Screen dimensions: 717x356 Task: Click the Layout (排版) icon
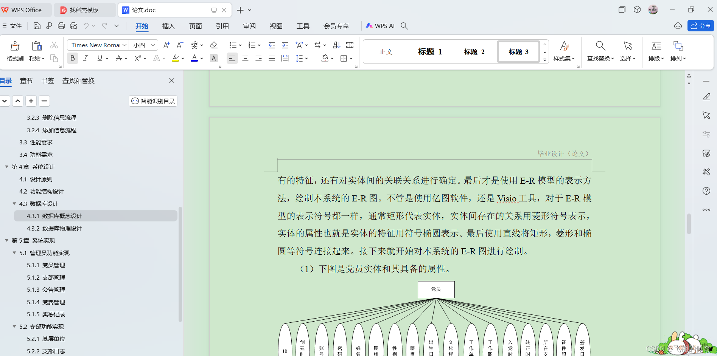click(656, 46)
